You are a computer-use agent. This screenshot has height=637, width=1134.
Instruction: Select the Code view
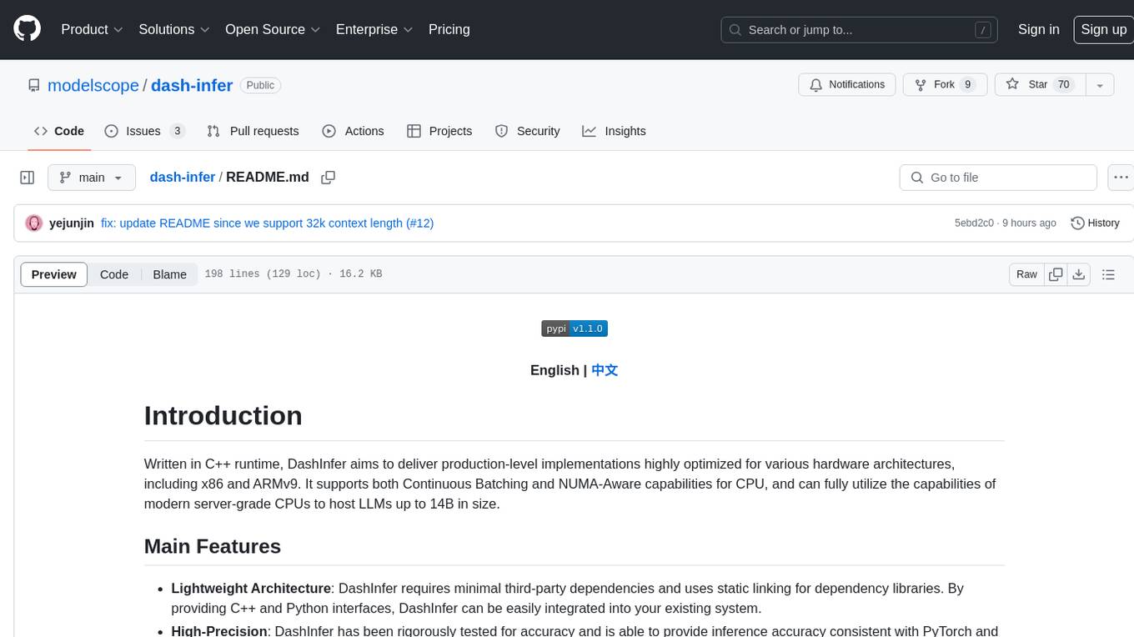click(x=114, y=274)
